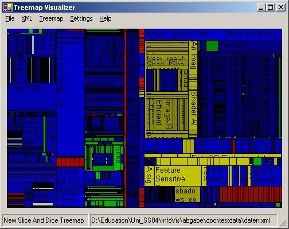This screenshot has height=229, width=289.
Task: Select the green square next to the pdb label
Action: tap(212, 46)
